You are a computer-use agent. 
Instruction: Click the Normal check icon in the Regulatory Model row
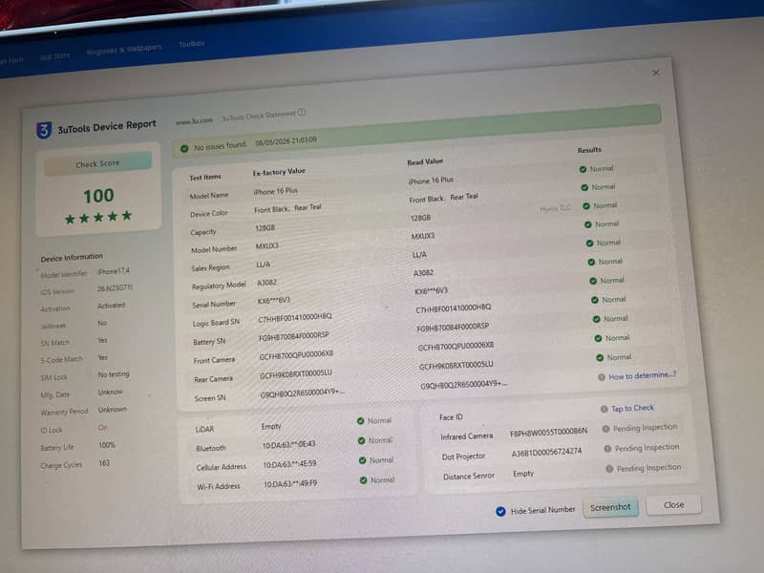[x=591, y=262]
